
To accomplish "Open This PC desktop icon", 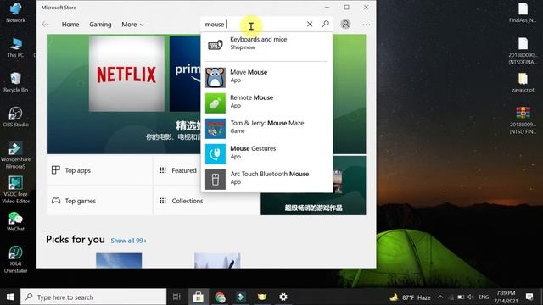I will tap(15, 47).
